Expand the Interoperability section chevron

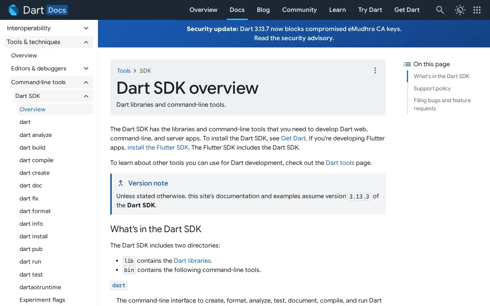[x=86, y=28]
